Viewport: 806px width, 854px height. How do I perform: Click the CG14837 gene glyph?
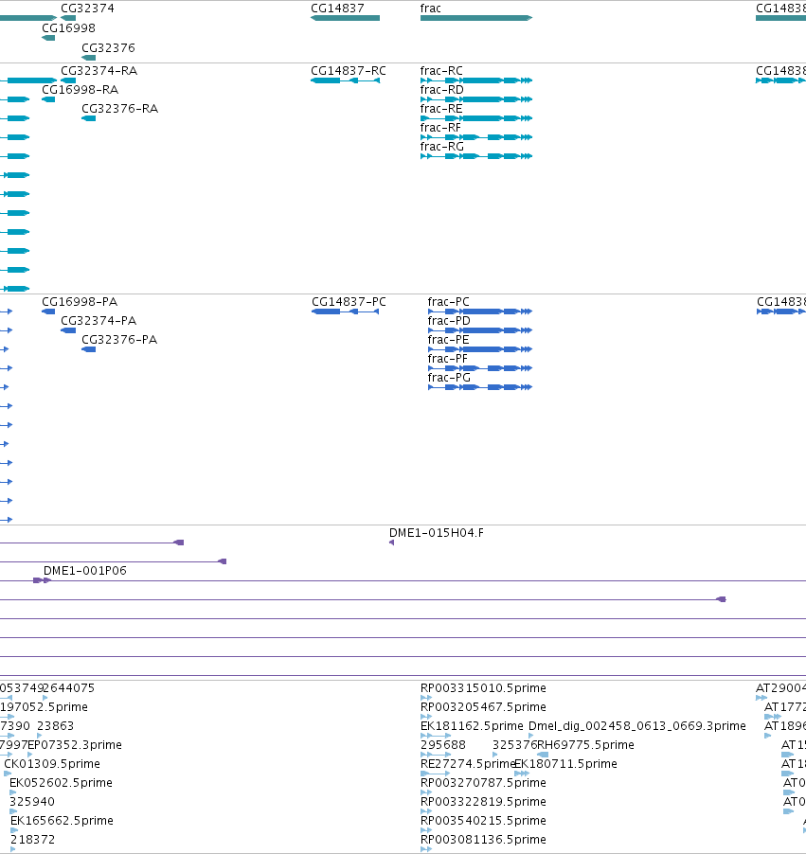click(345, 18)
